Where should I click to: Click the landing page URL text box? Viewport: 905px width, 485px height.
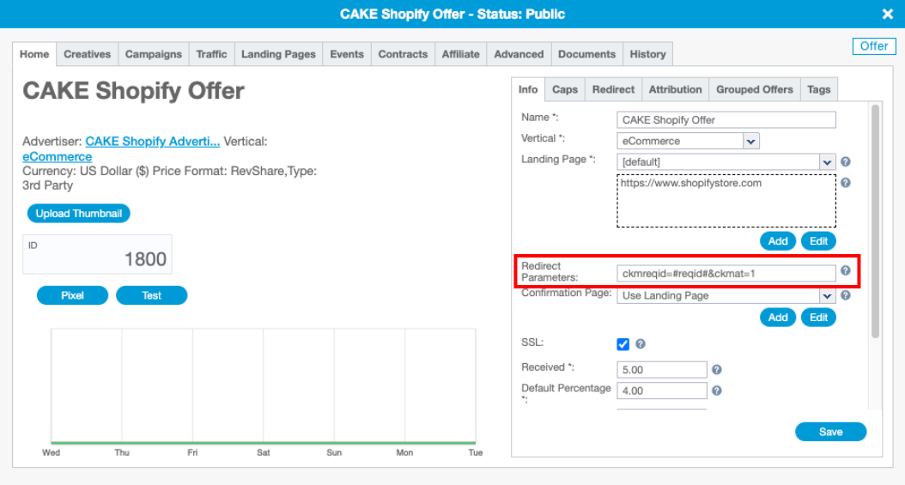(726, 201)
